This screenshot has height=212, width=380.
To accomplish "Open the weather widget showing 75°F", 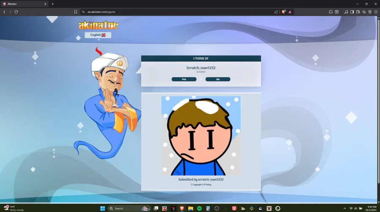I will [14, 208].
